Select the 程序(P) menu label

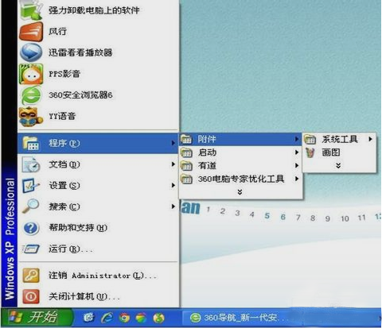[x=64, y=143]
